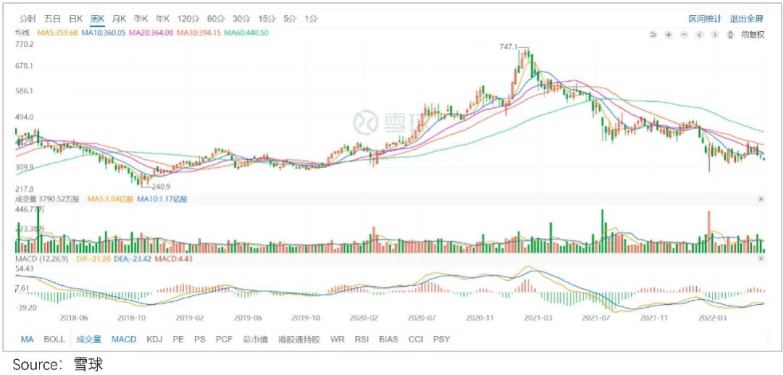The height and width of the screenshot is (375, 783).
Task: Click 退出全屏 to exit fullscreen
Action: (747, 18)
